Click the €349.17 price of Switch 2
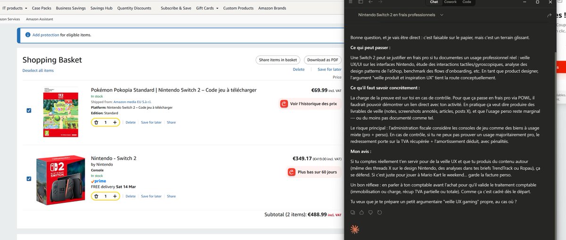566x240 pixels. 302,158
